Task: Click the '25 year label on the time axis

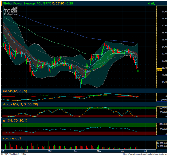Action: pos(3,151)
